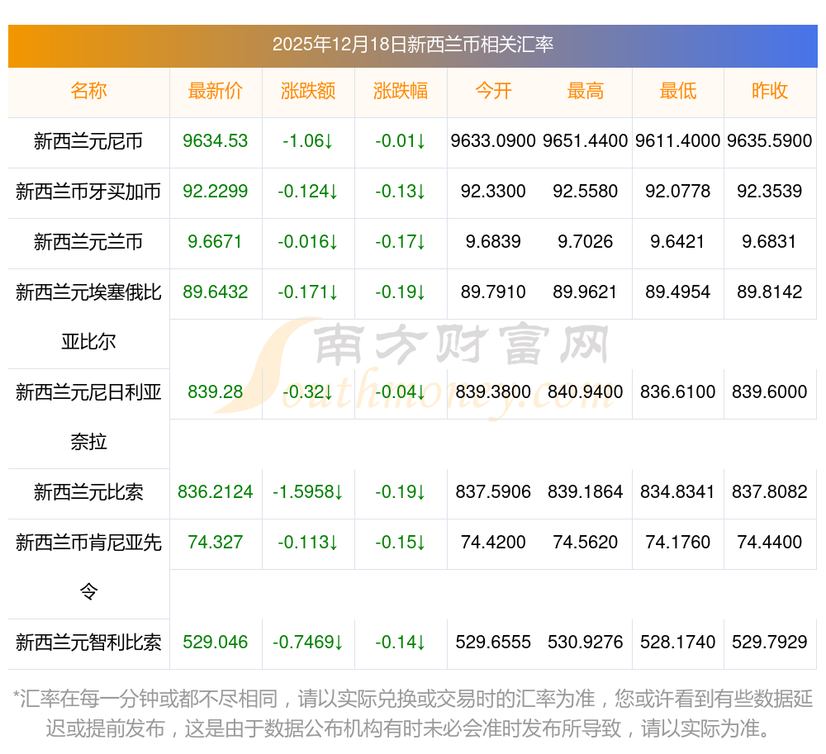
Task: Click change amount -1.06↓
Action: pyautogui.click(x=308, y=140)
